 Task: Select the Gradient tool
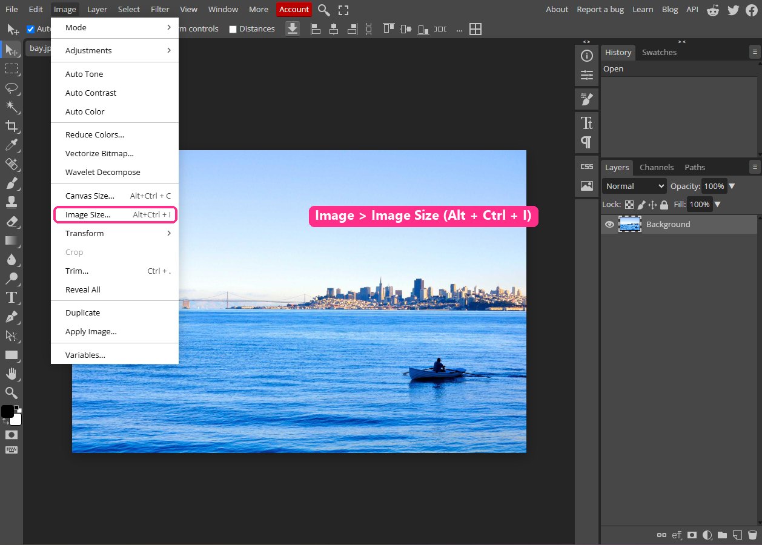coord(12,240)
